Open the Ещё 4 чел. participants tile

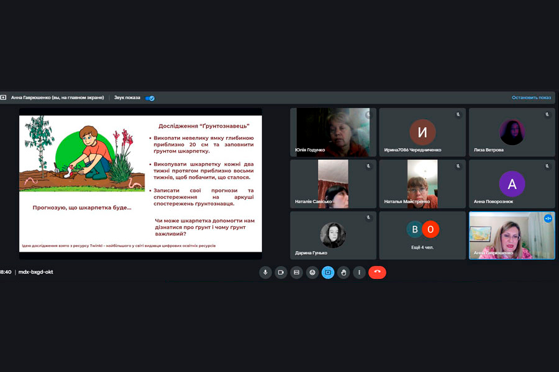coord(422,236)
